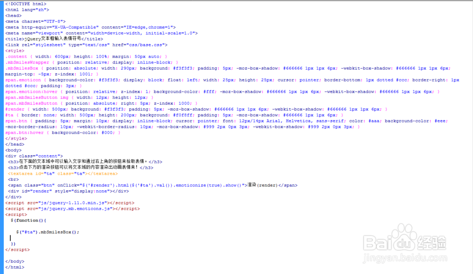Screen dimensions: 473x274
Task: Click the jquery.mb.emoticons.js script line
Action: tap(72, 209)
